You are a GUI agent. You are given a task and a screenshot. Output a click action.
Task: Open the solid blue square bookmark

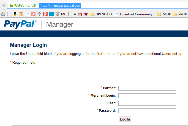coord(51,14)
